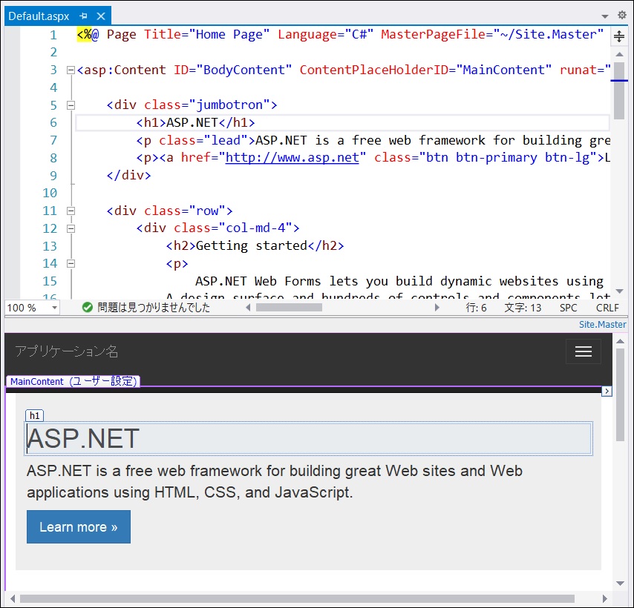634x608 pixels.
Task: Click the CRLF line ending indicator
Action: click(x=607, y=308)
